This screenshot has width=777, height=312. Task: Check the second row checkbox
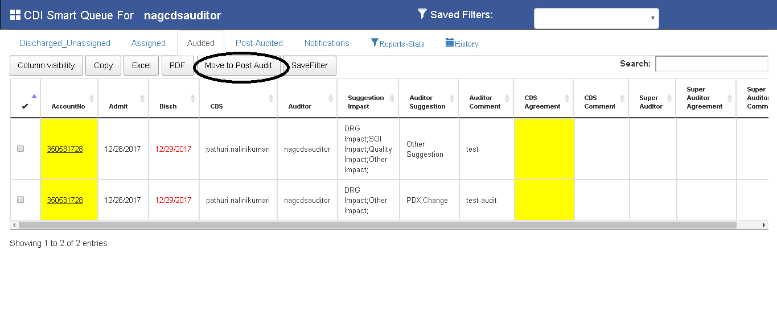tap(20, 200)
